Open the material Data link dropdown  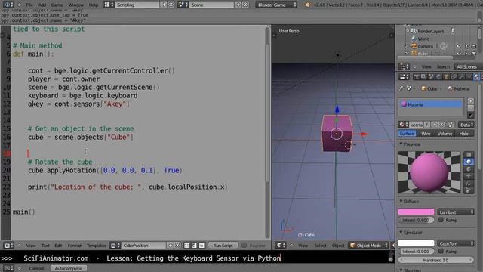tap(466, 125)
